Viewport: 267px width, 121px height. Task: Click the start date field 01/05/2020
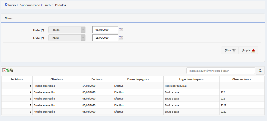(x=105, y=30)
